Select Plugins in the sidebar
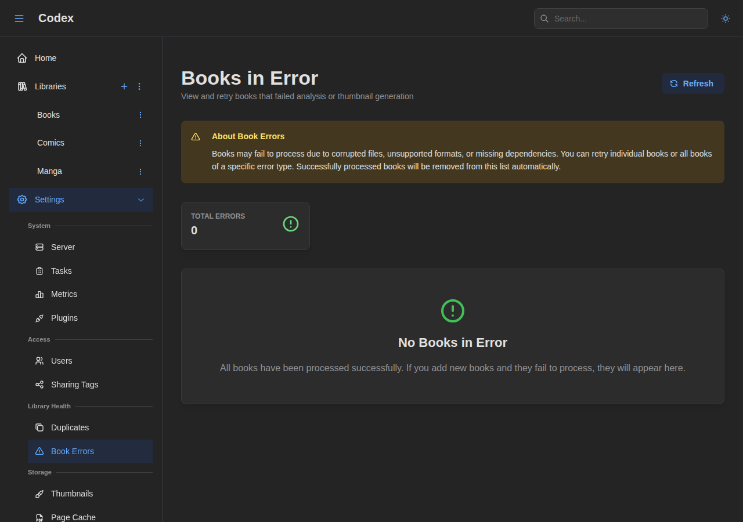Image resolution: width=743 pixels, height=522 pixels. click(64, 318)
